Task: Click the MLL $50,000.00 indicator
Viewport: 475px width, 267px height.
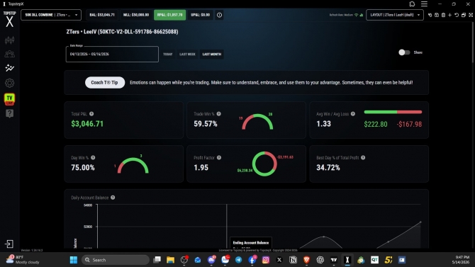Action: (x=136, y=15)
